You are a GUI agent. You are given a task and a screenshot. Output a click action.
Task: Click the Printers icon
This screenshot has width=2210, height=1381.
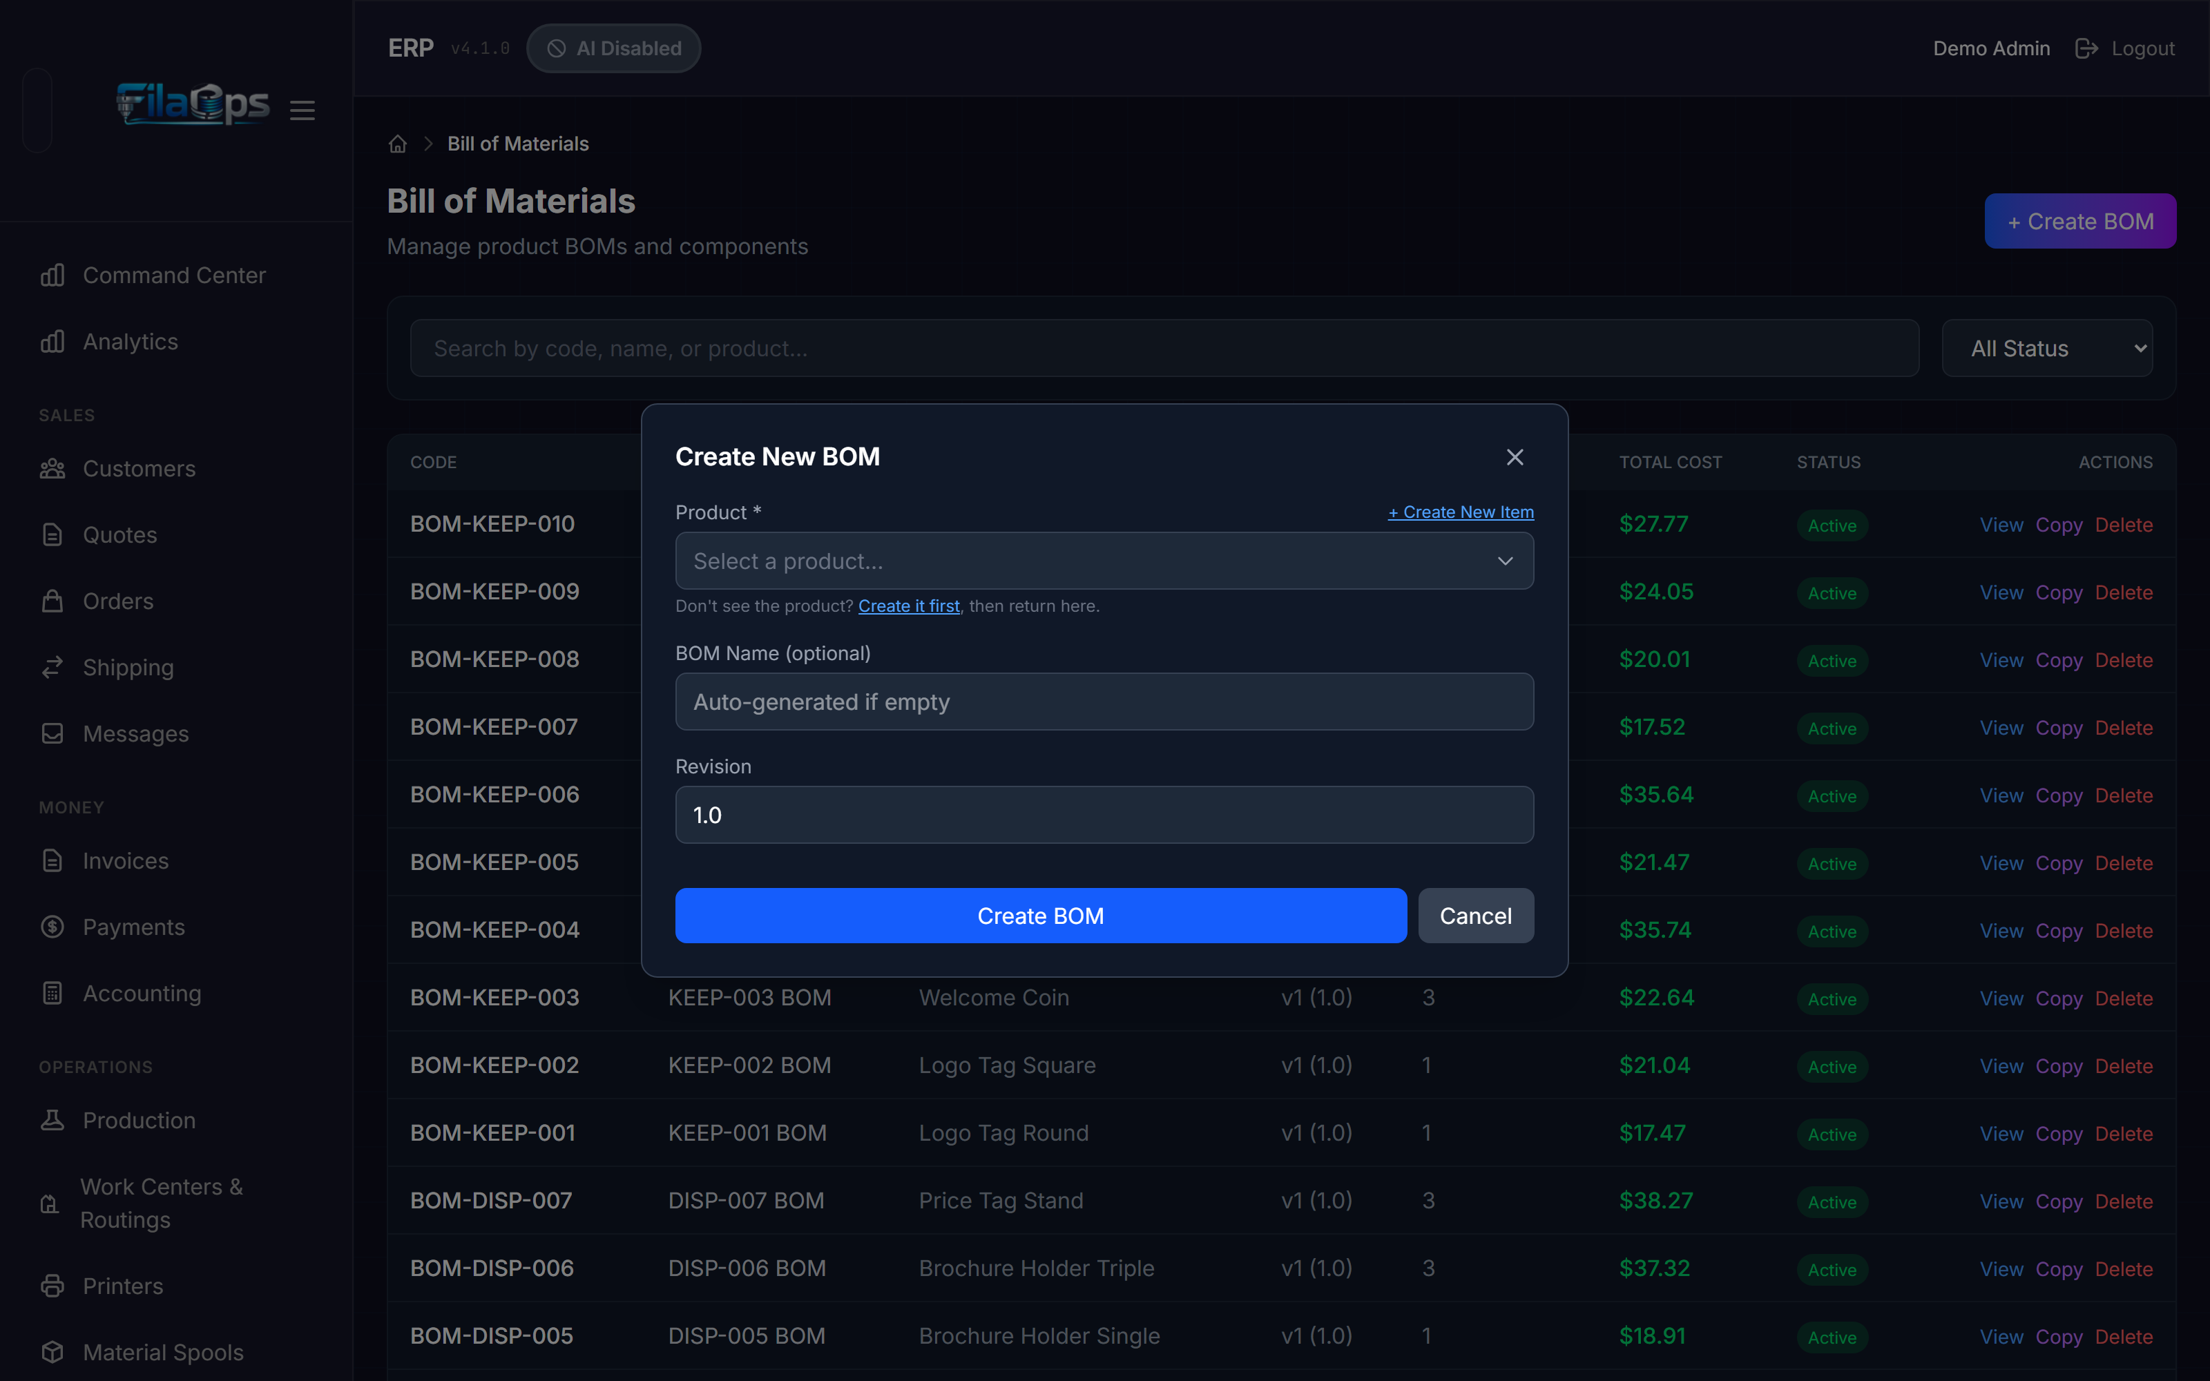[x=53, y=1286]
